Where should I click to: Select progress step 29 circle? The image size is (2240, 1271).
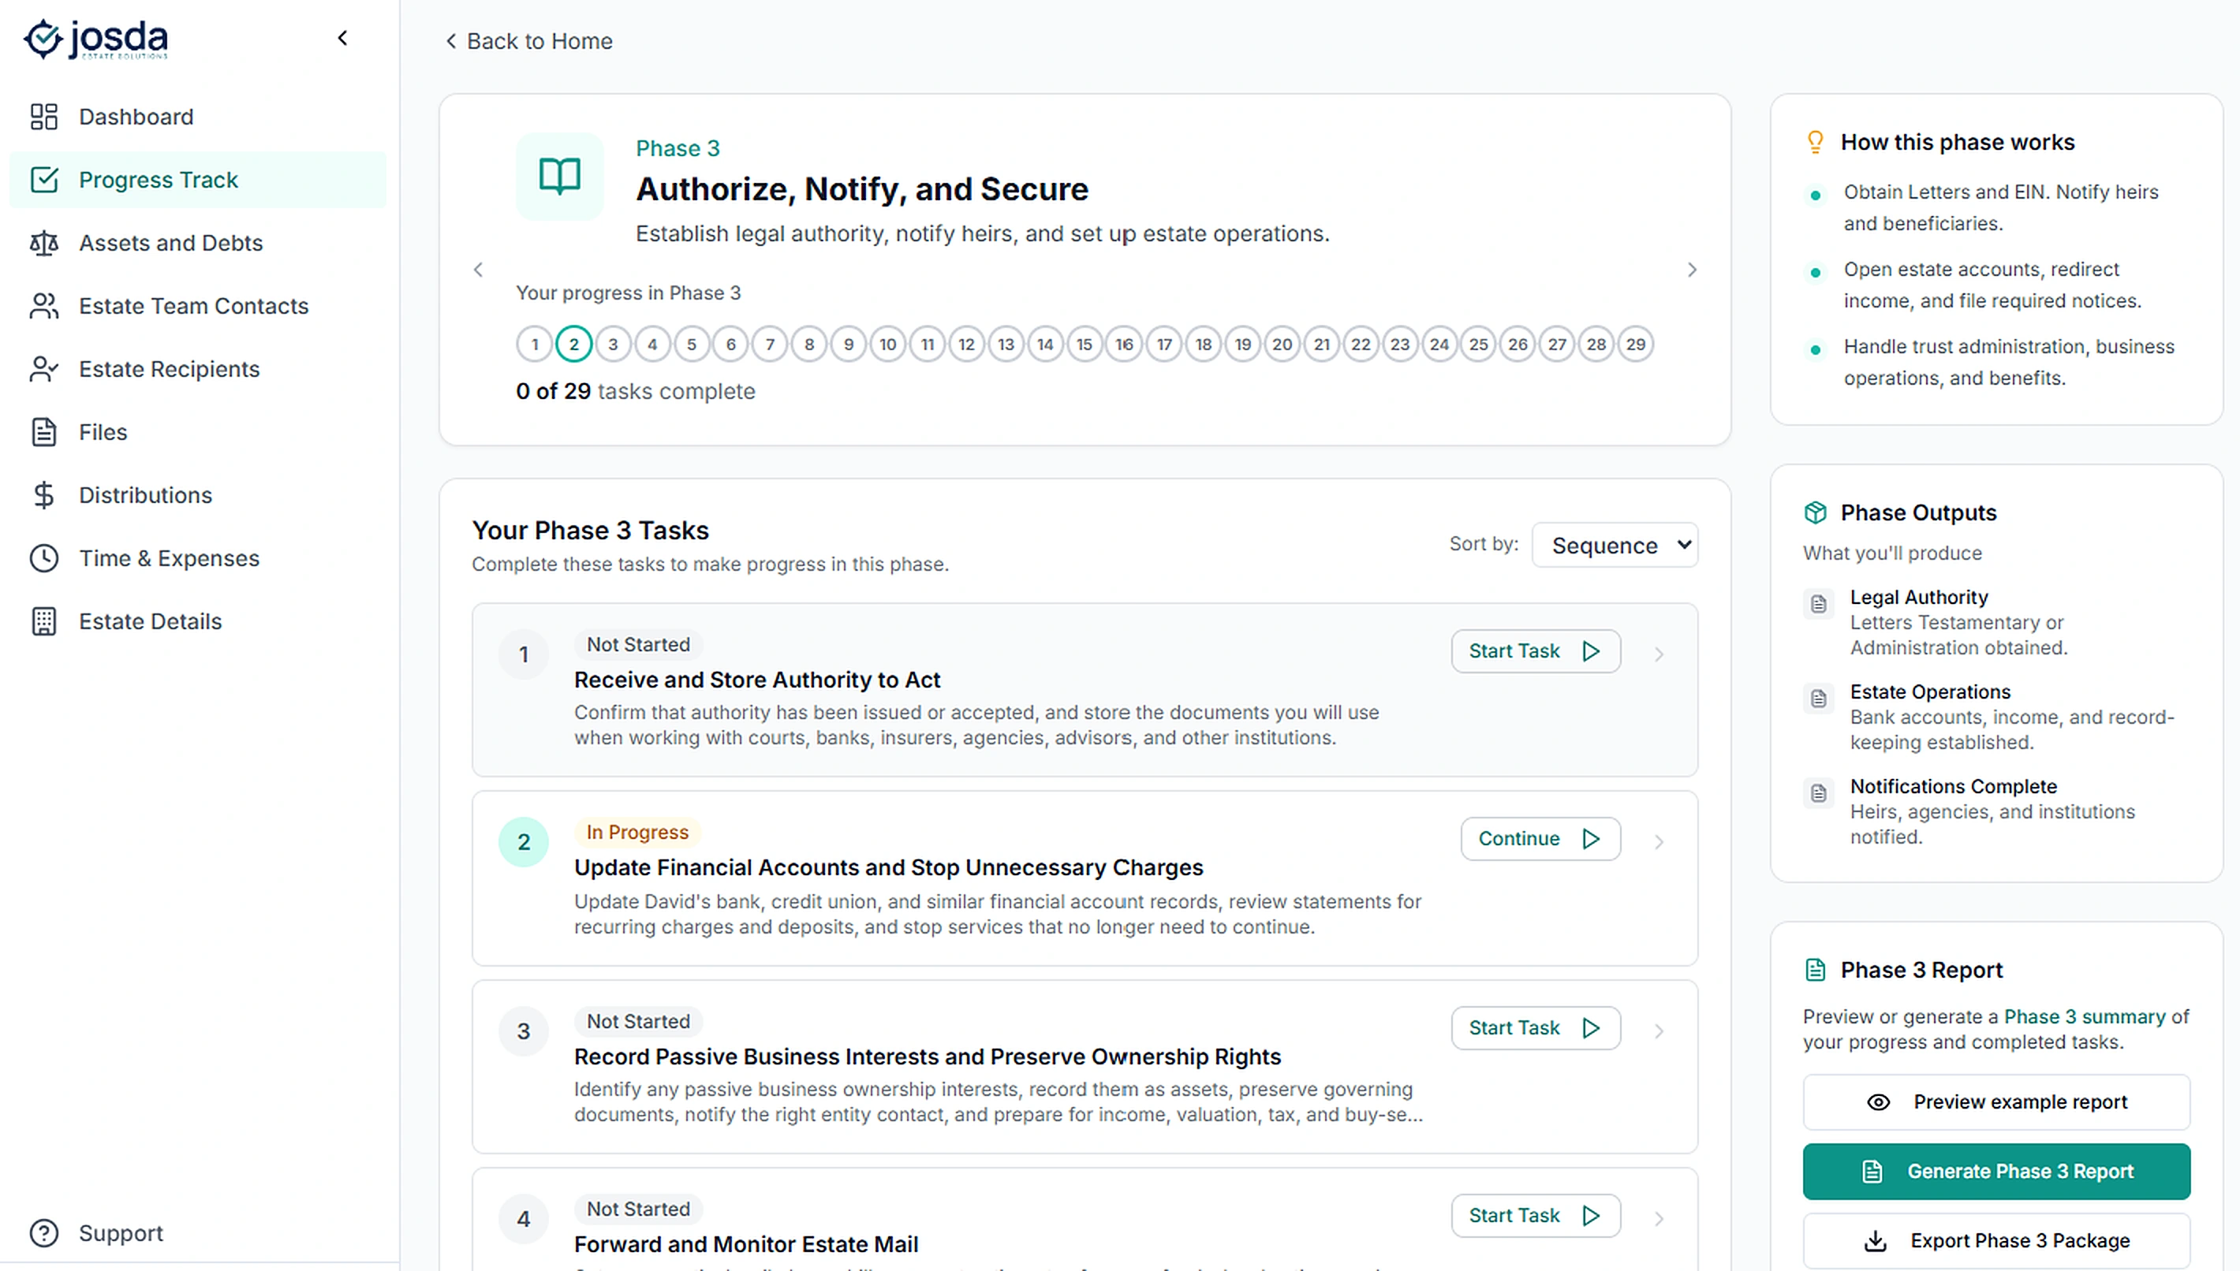(1635, 344)
